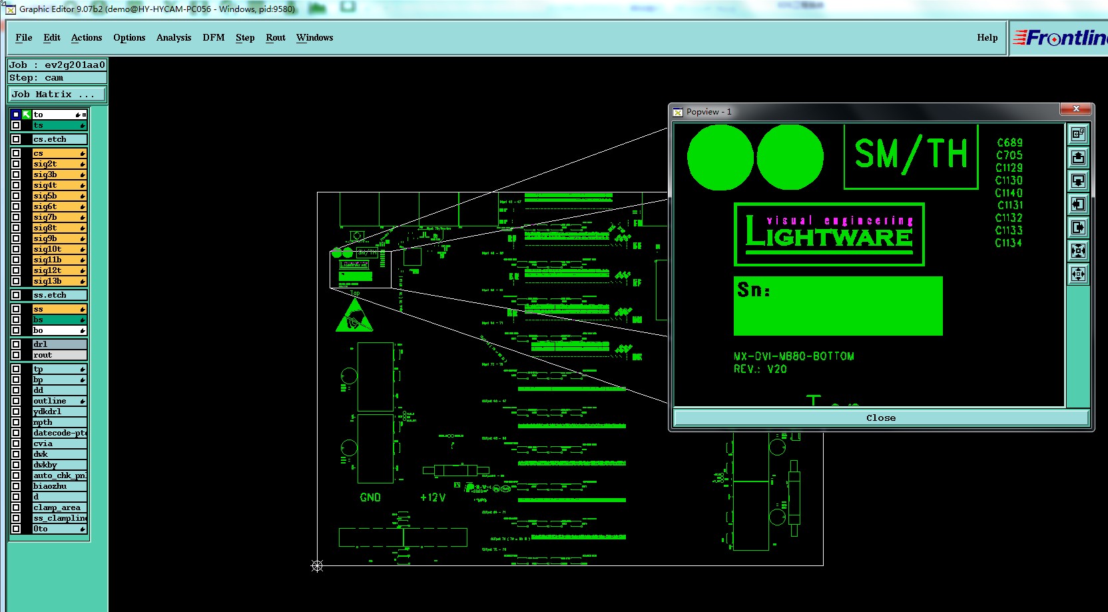Click the hand icon on the 0to layer row
The height and width of the screenshot is (612, 1108).
tap(83, 529)
